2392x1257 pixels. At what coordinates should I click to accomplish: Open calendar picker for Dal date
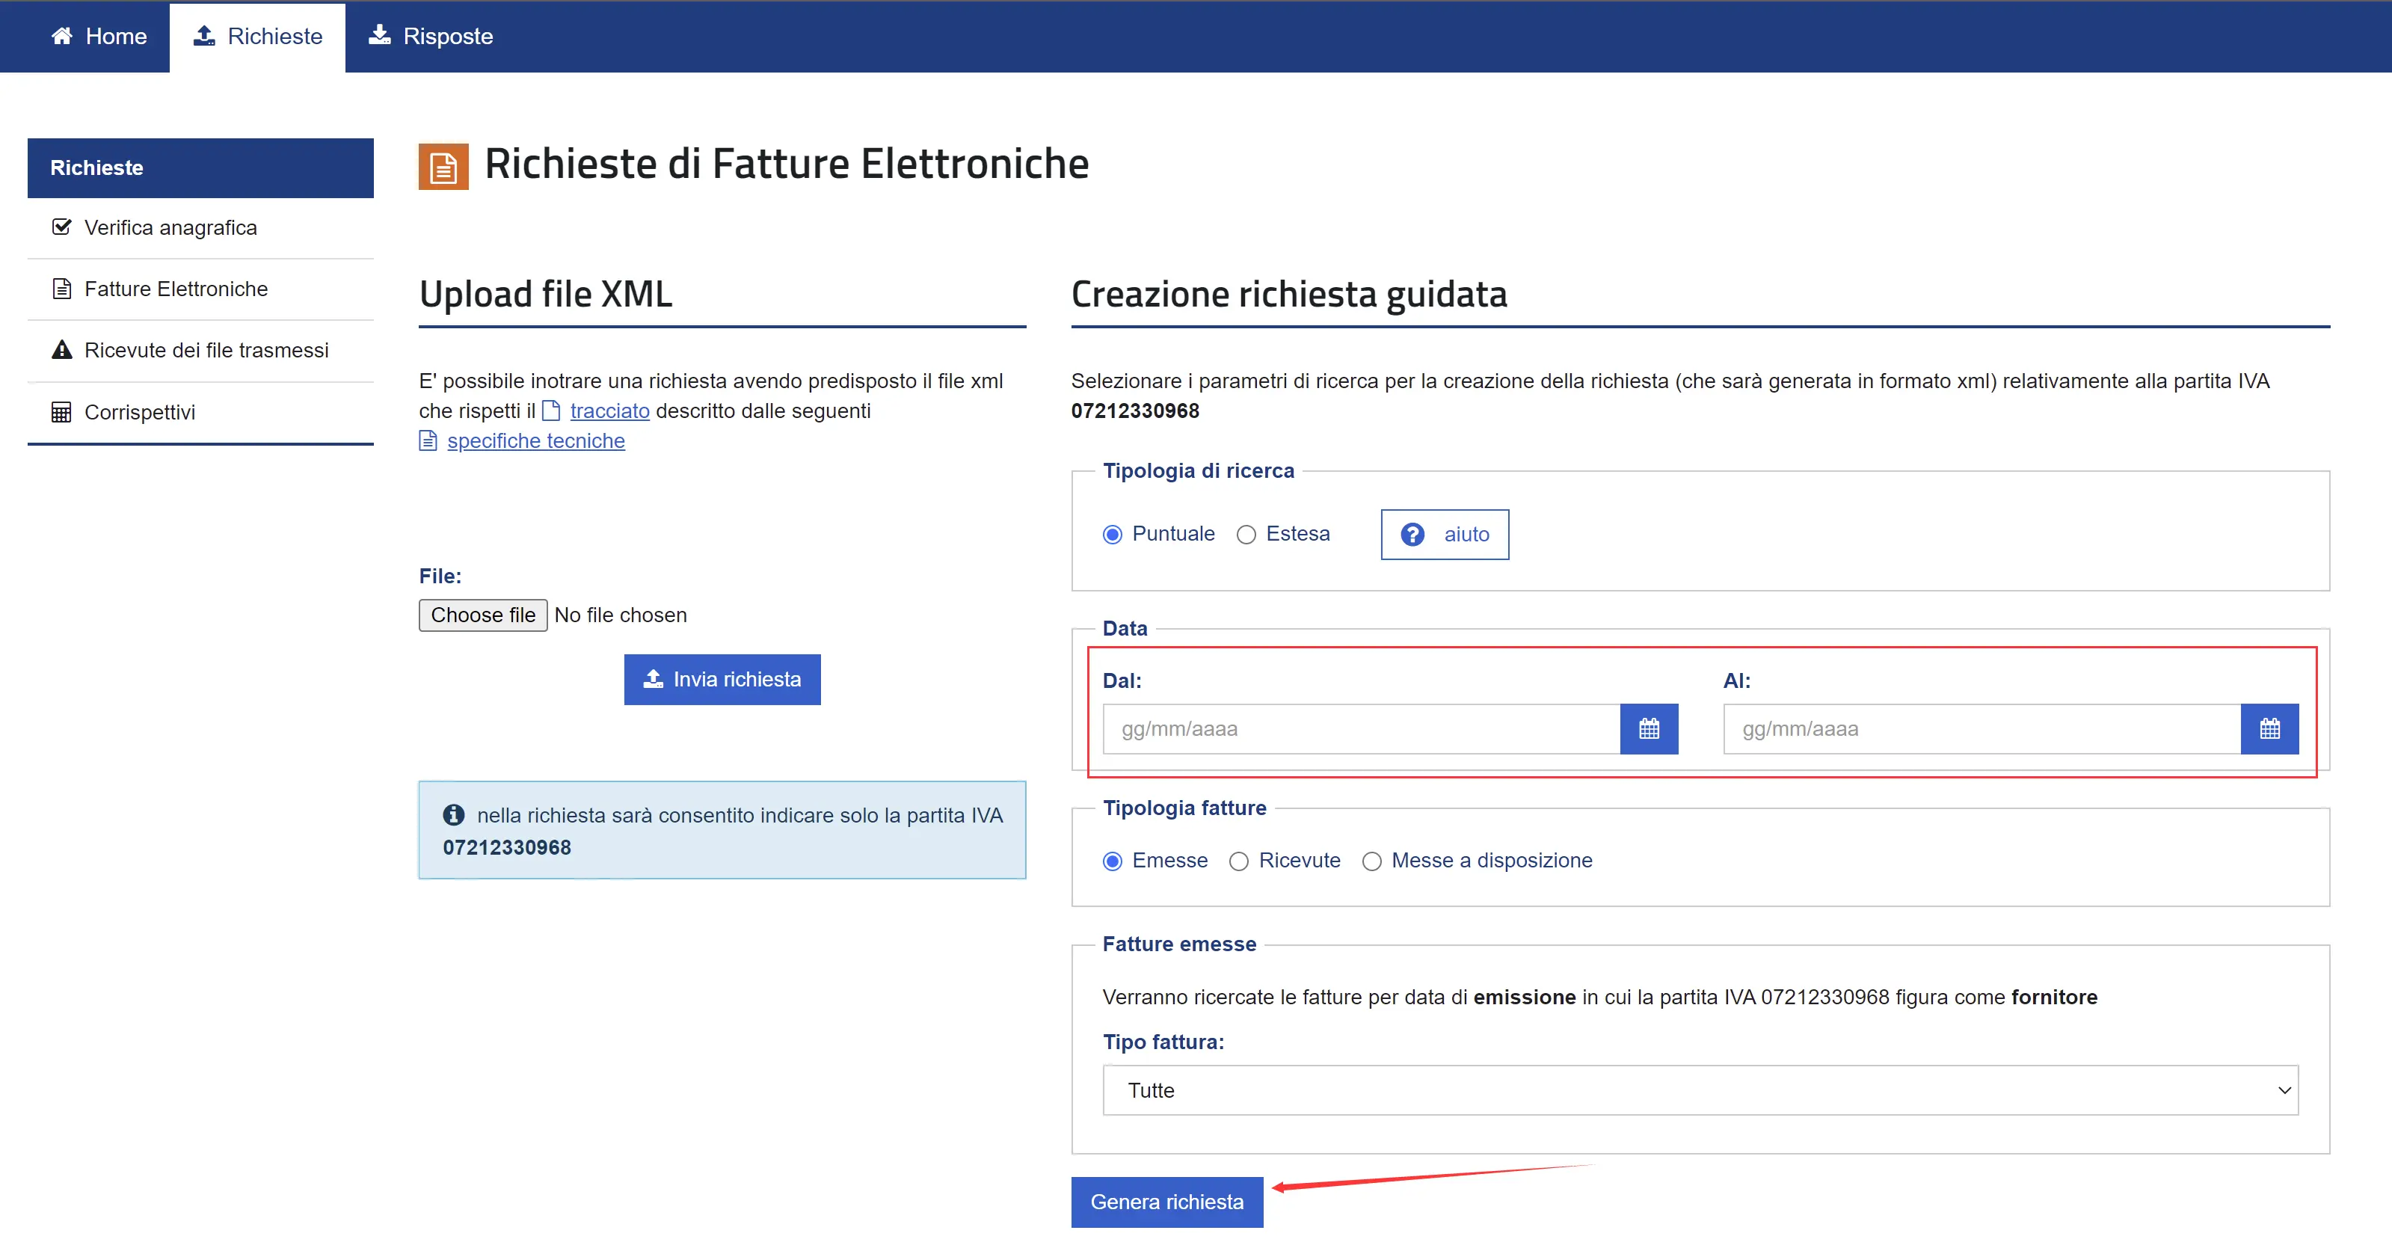(1648, 729)
